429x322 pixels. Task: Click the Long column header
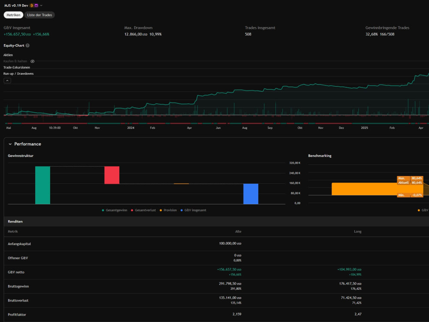click(358, 232)
